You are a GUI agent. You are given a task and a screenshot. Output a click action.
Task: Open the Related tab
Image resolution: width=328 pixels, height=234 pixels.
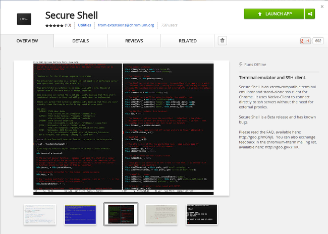click(188, 41)
